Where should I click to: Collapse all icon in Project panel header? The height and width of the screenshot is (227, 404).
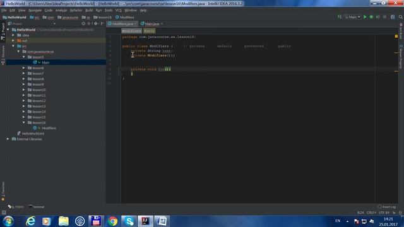coord(88,23)
